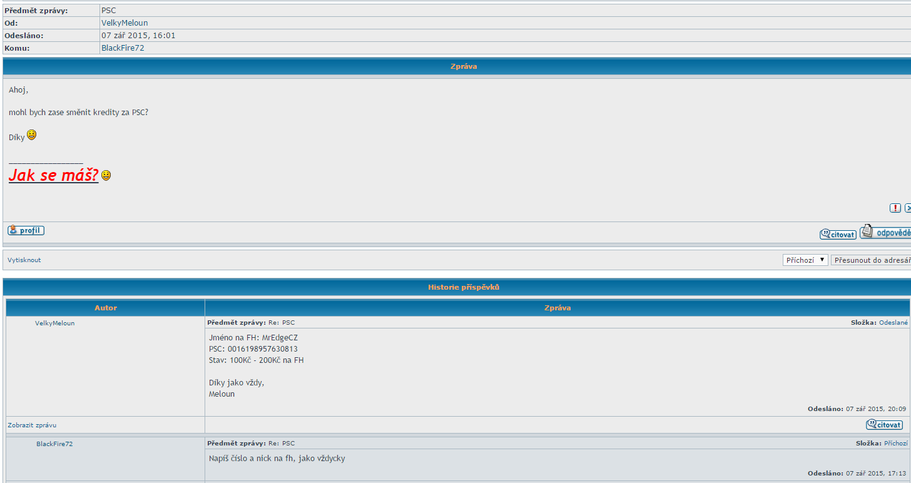The image size is (911, 483).
Task: Click citovat in VelkyMeloun's history post
Action: pos(884,425)
